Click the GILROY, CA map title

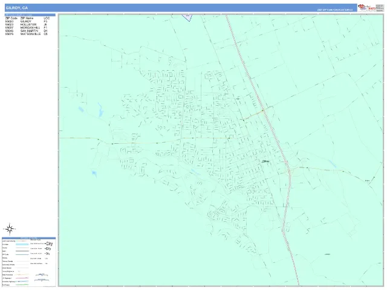pos(16,8)
